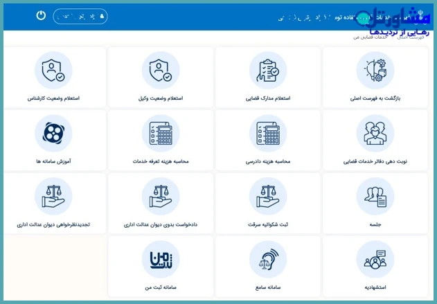This screenshot has height=304, width=437.
Task: Click the power logout icon
Action: point(41,15)
